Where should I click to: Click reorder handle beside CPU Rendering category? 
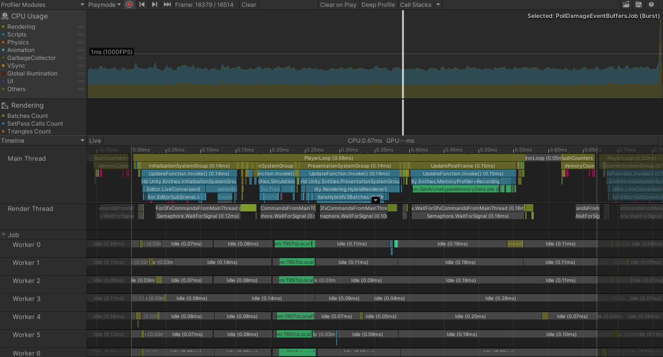tap(81, 27)
